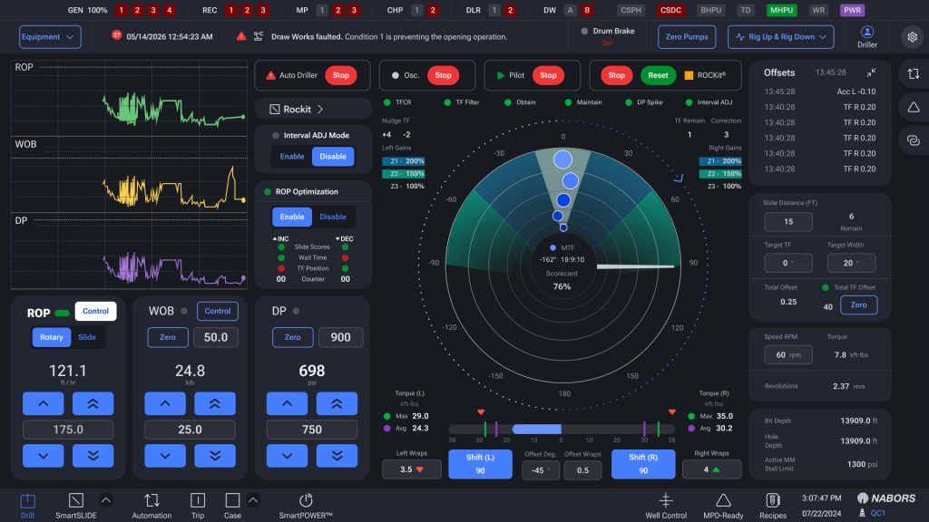Screen dimensions: 929x522
Task: Open Automation in bottom navigation
Action: coord(152,506)
